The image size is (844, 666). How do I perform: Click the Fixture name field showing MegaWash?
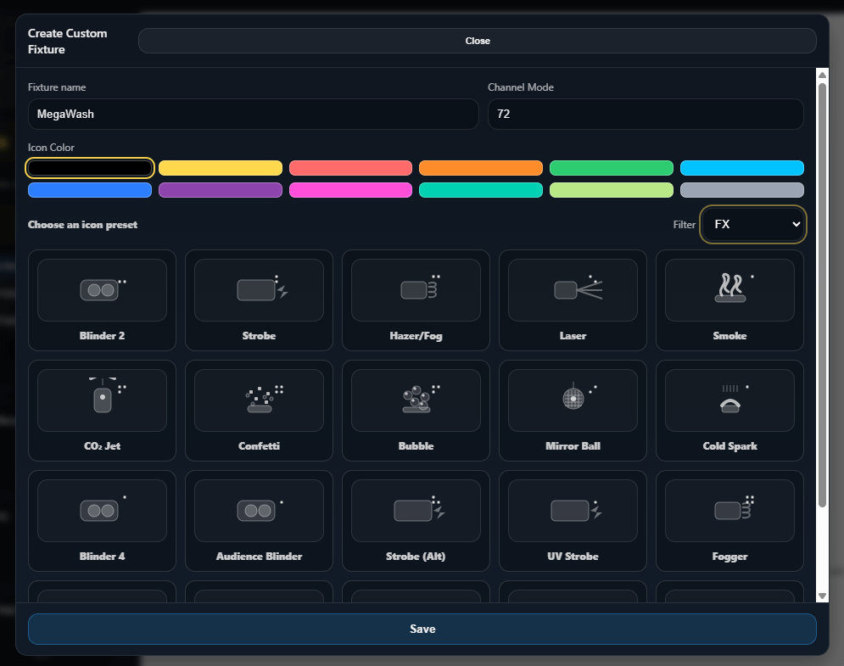tap(254, 114)
